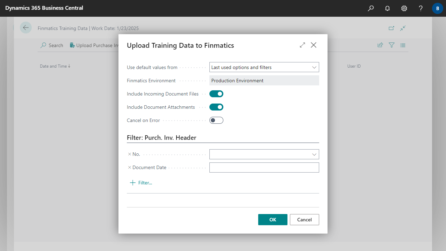Add a new filter with Filter...
This screenshot has height=251, width=446.
141,183
